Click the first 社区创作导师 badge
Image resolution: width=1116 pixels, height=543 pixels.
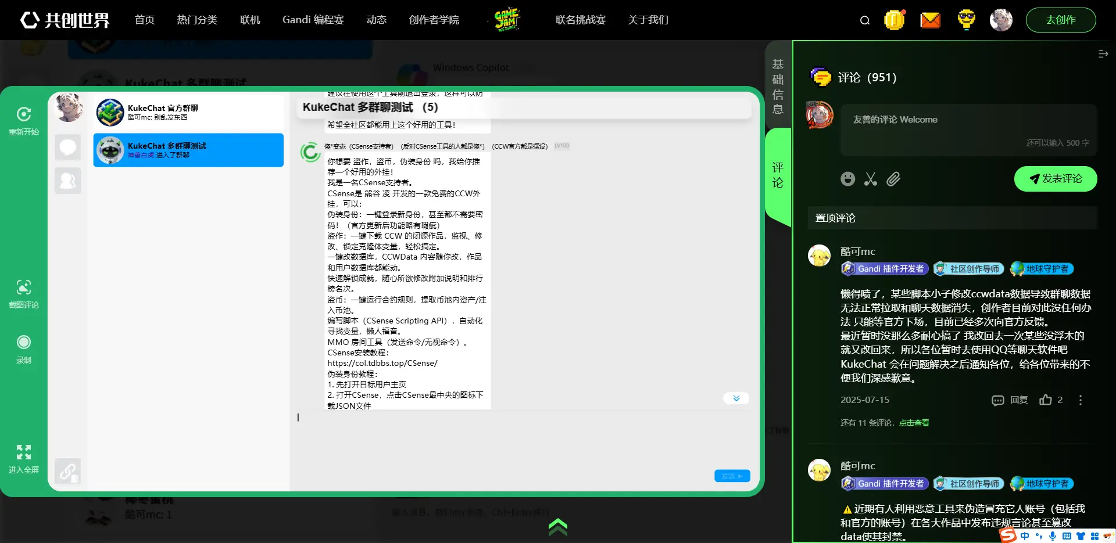969,269
